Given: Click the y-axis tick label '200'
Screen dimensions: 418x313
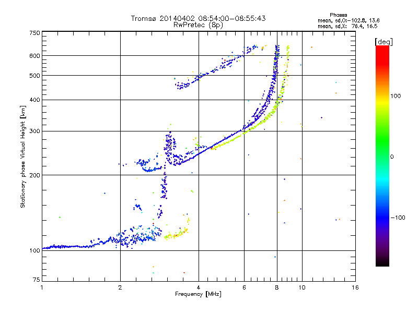Looking at the screenshot, I should click(x=35, y=175).
